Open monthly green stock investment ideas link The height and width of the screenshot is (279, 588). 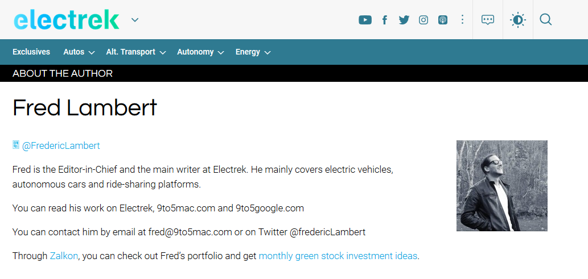click(338, 256)
